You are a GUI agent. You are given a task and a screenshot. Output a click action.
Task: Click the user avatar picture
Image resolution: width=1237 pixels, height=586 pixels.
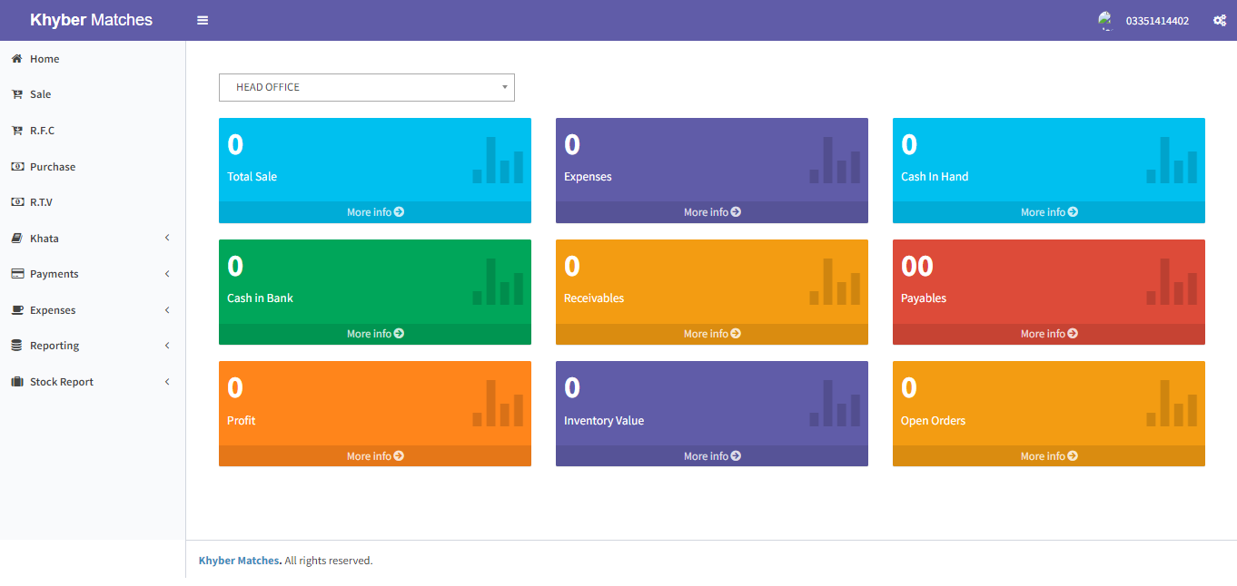click(1105, 20)
